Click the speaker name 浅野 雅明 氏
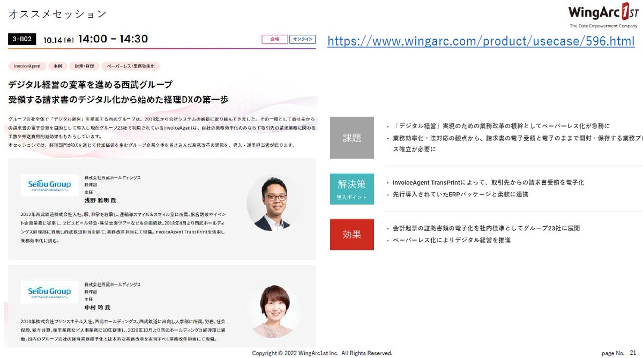The image size is (643, 358). [x=99, y=199]
